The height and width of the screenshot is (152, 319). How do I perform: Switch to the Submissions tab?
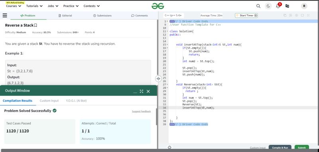(102, 16)
